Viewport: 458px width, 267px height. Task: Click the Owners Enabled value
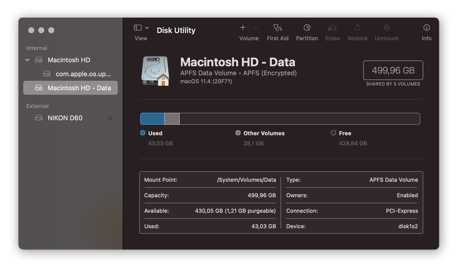coord(407,195)
